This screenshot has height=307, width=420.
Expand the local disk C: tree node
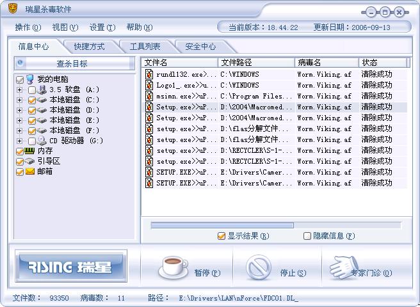pyautogui.click(x=19, y=100)
